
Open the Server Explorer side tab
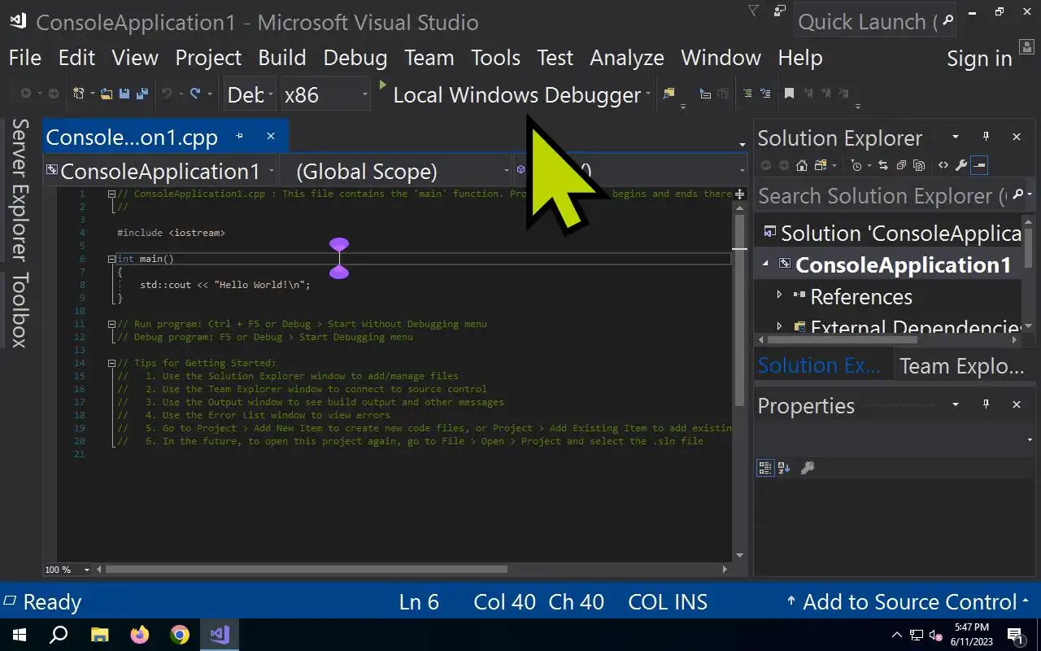tap(20, 190)
